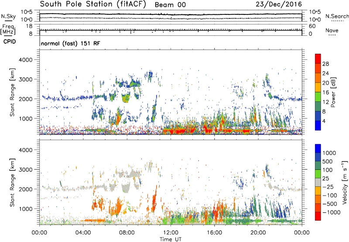Click the "Velocity [m s-1]" color bar title
The image size is (349, 242).
point(345,183)
